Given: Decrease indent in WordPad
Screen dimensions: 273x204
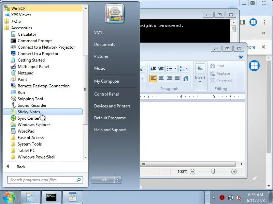Looking at the screenshot, I should tap(153, 69).
